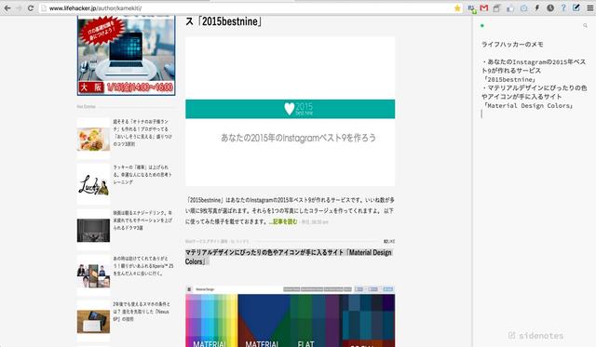Screen dimensions: 596x347
Task: Click the browser back arrow
Action: coord(7,8)
